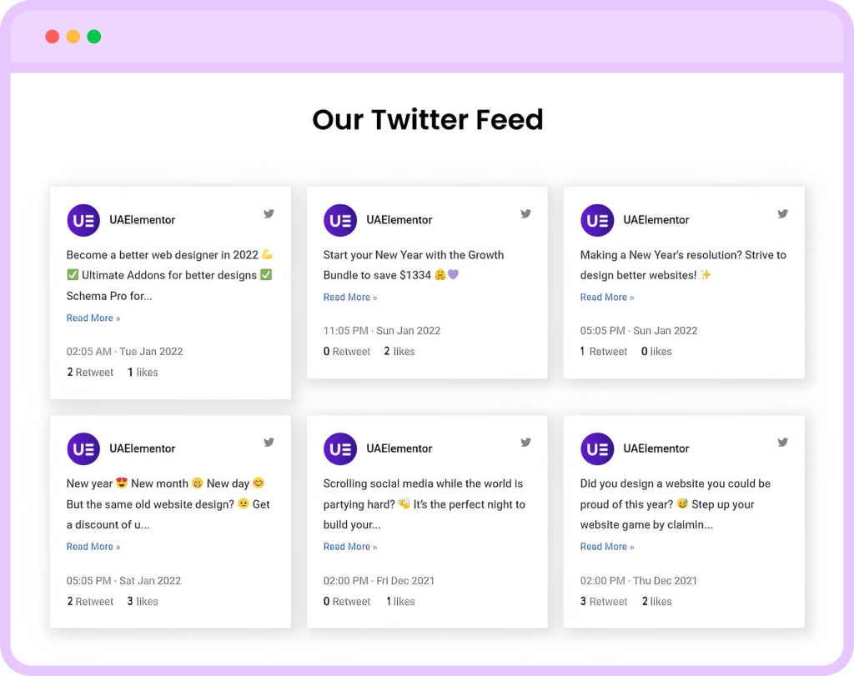Click Twitter bird icon on 'Making a New Year's resolution' card

783,213
